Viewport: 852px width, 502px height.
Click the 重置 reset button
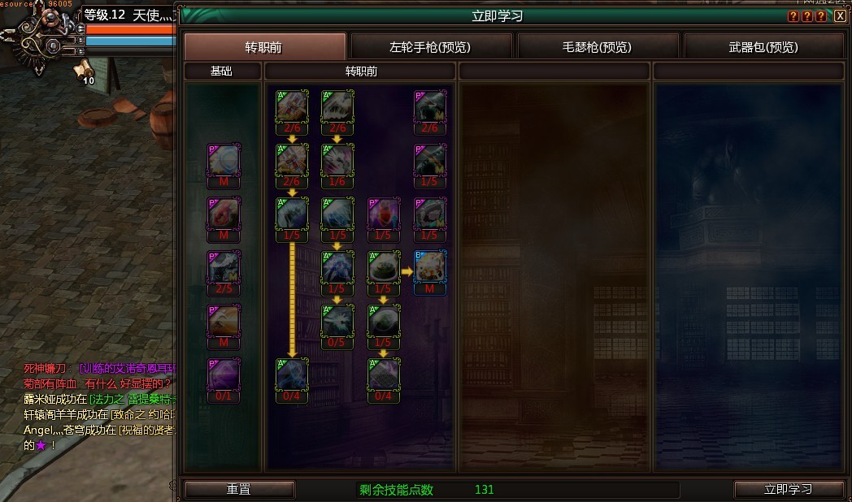coord(239,490)
